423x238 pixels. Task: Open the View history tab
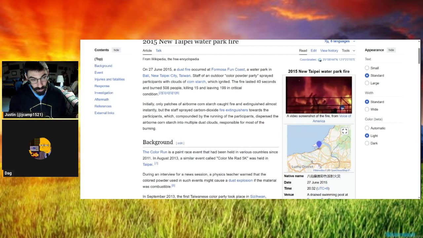coord(329,51)
